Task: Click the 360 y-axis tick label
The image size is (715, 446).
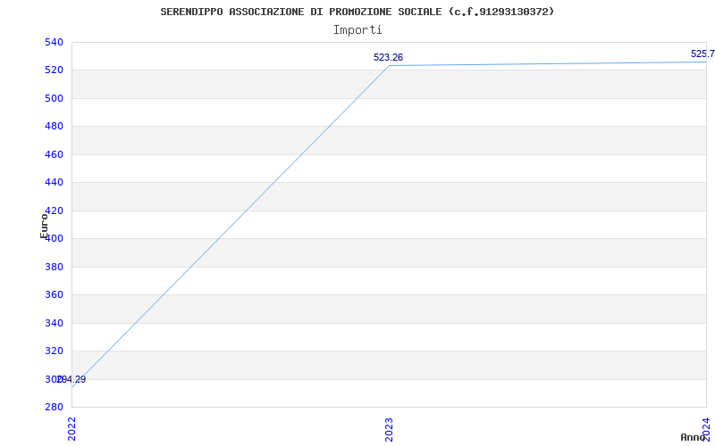Action: pos(54,295)
